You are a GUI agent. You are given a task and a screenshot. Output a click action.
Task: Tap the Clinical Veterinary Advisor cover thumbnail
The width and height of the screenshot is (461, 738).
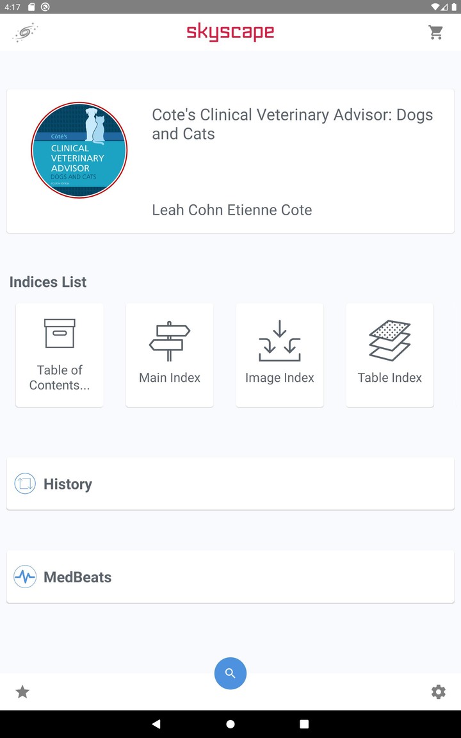[x=79, y=150]
